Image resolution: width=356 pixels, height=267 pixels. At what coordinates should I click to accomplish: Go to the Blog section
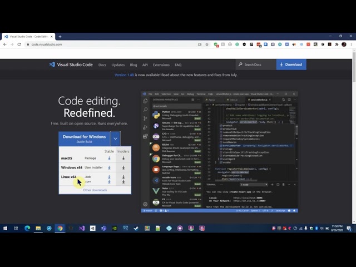tap(133, 65)
